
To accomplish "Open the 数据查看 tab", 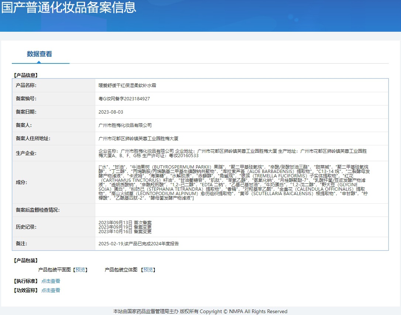I will (x=40, y=54).
